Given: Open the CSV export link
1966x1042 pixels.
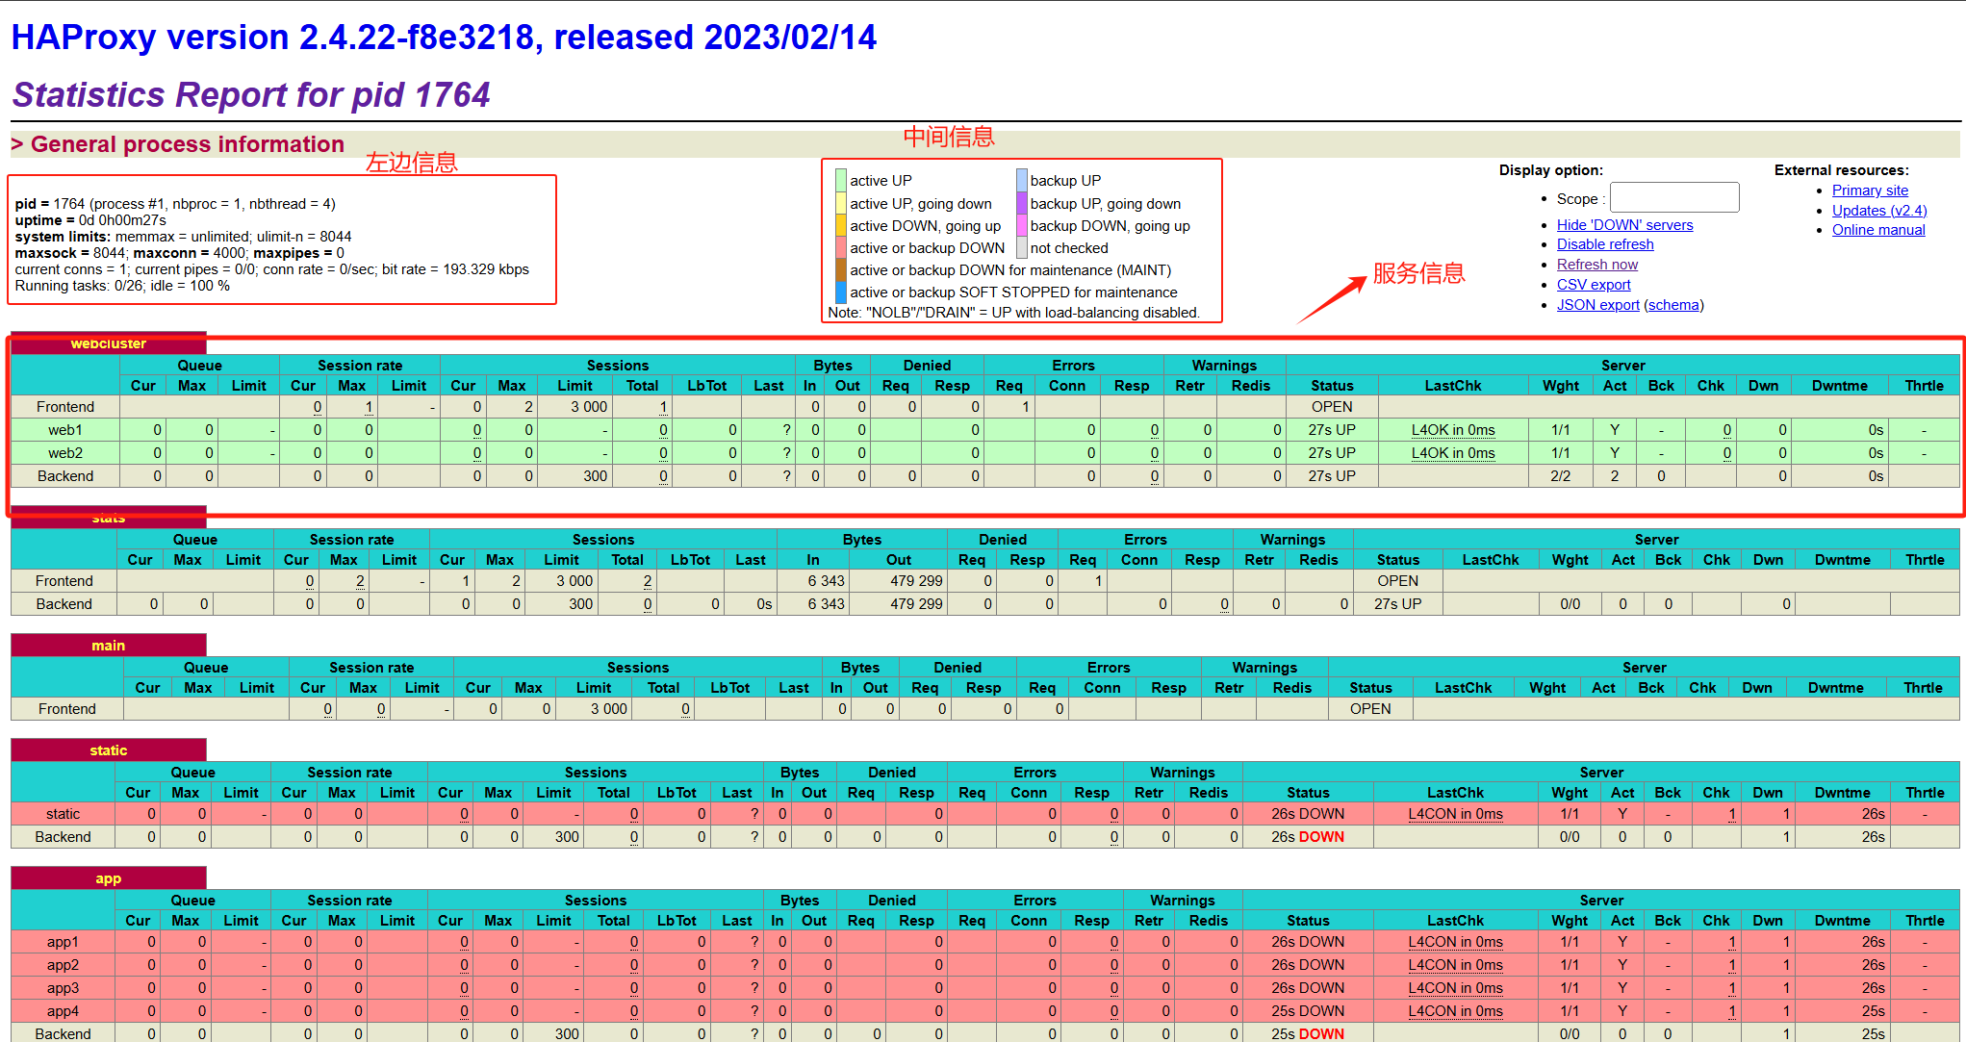Looking at the screenshot, I should pyautogui.click(x=1594, y=285).
